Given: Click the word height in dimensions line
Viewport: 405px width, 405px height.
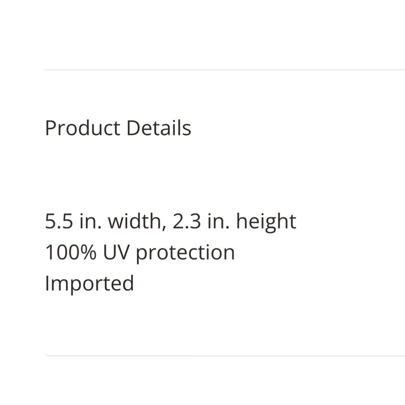Looking at the screenshot, I should (266, 223).
